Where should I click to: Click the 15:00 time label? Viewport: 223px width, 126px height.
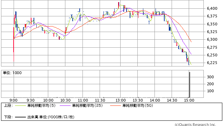coord(189,100)
